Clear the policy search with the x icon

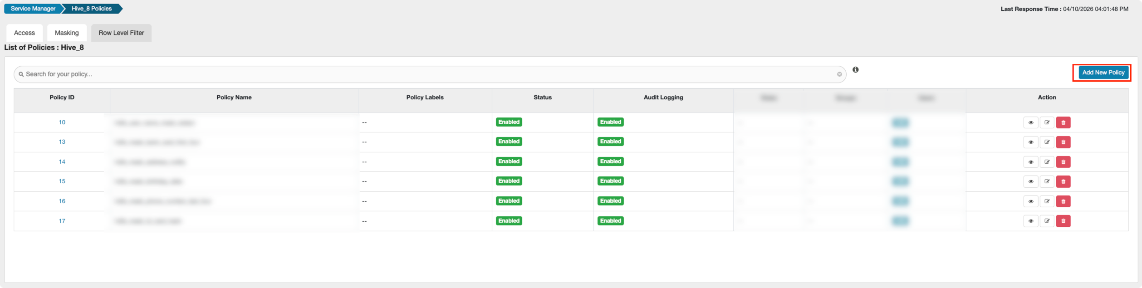pos(839,74)
